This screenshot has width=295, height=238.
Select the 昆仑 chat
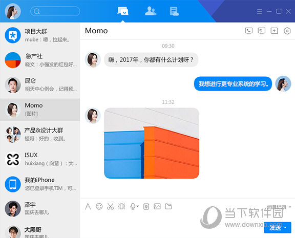pos(40,85)
